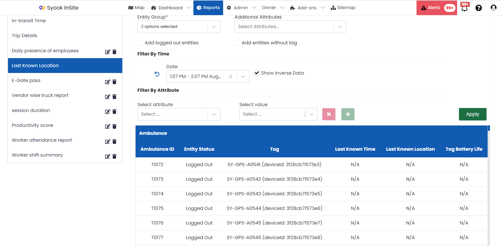Screen dimensions: 503x246
Task: Open the user profile icon
Action: tap(493, 8)
